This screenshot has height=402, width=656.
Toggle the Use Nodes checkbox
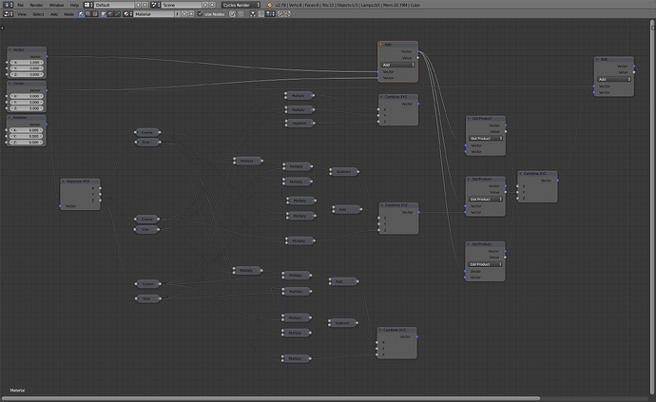pyautogui.click(x=201, y=14)
